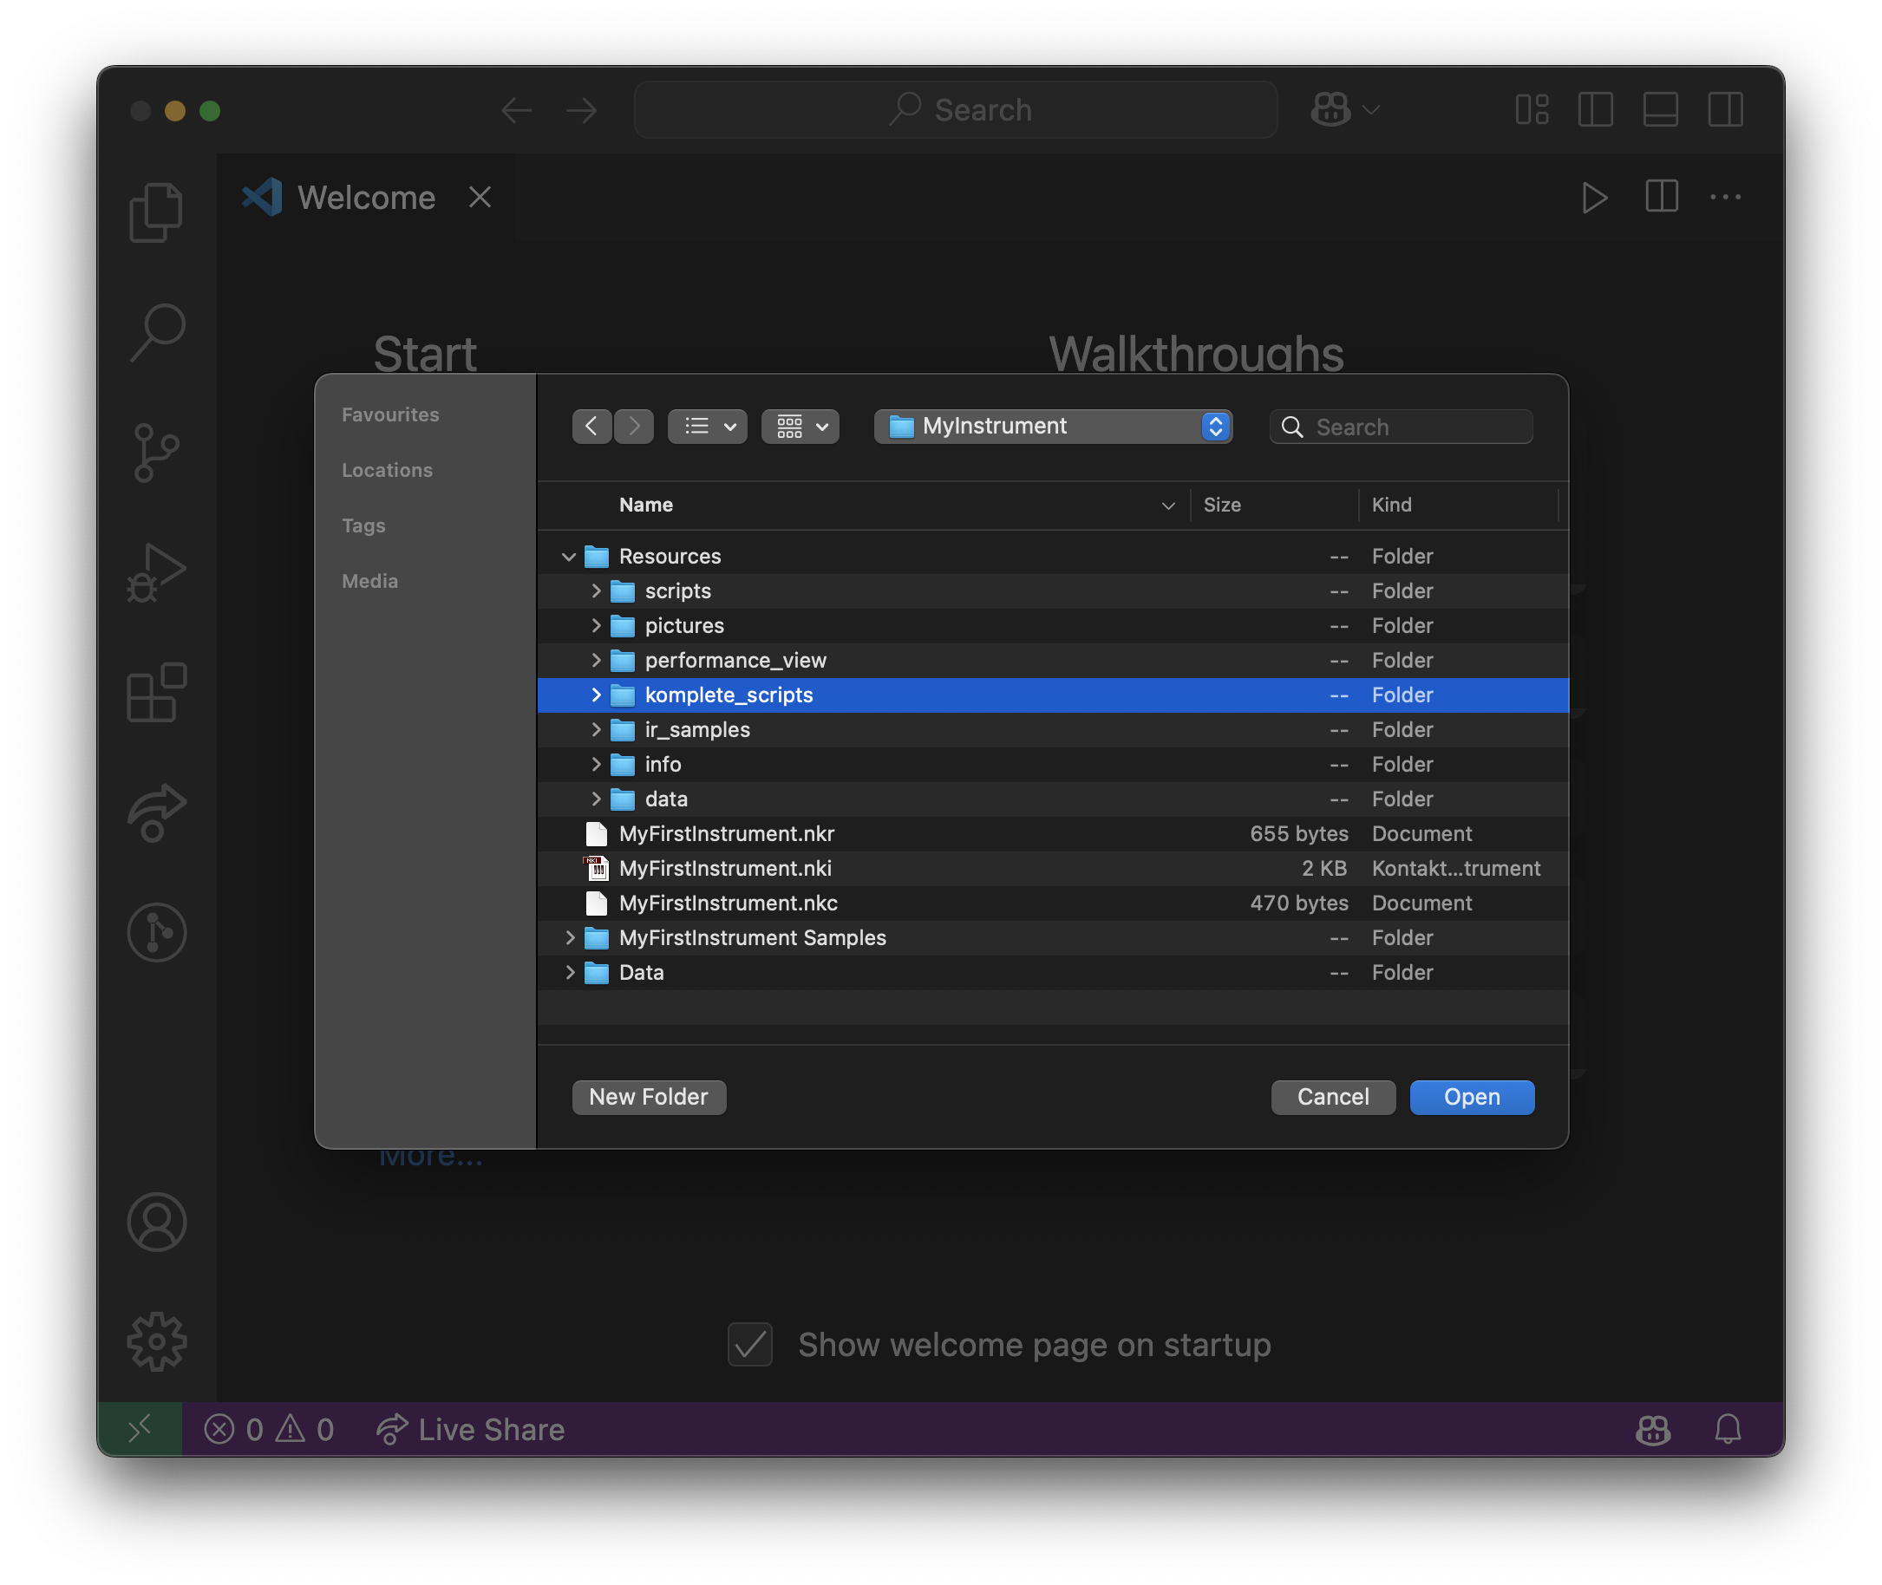Open item grouping dropdown in dialog

[x=800, y=426]
